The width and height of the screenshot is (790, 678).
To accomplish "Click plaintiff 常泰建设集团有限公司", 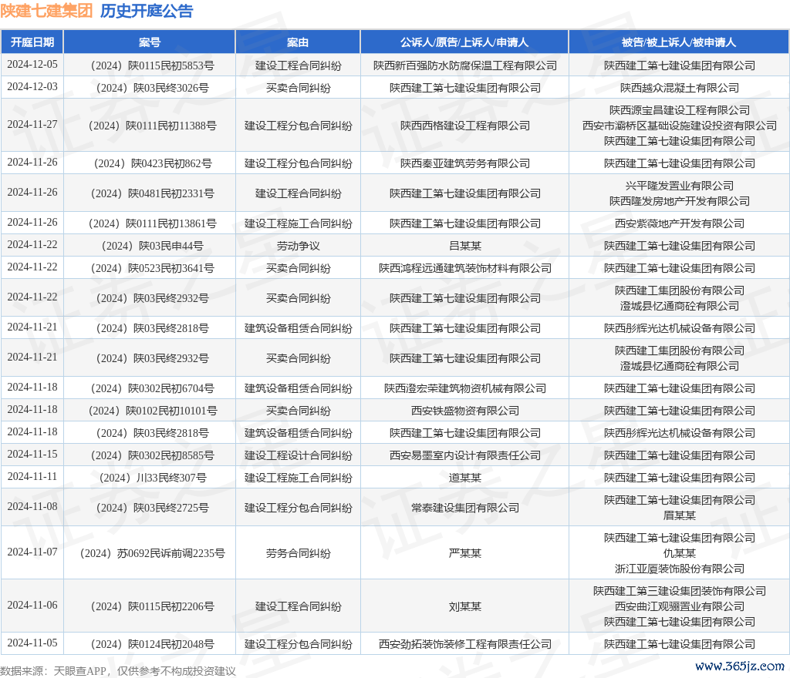I will 465,508.
